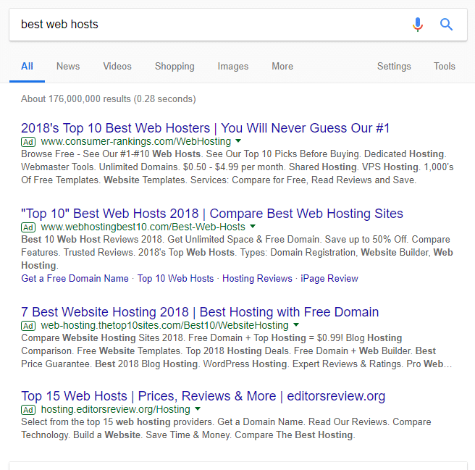Open the More search options menu
Viewport: 475px width, 470px height.
pos(282,66)
